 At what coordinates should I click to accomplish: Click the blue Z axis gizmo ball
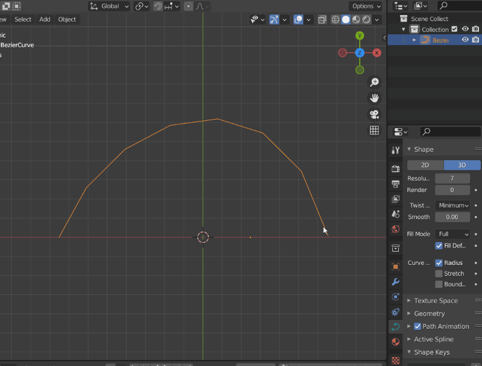click(360, 53)
